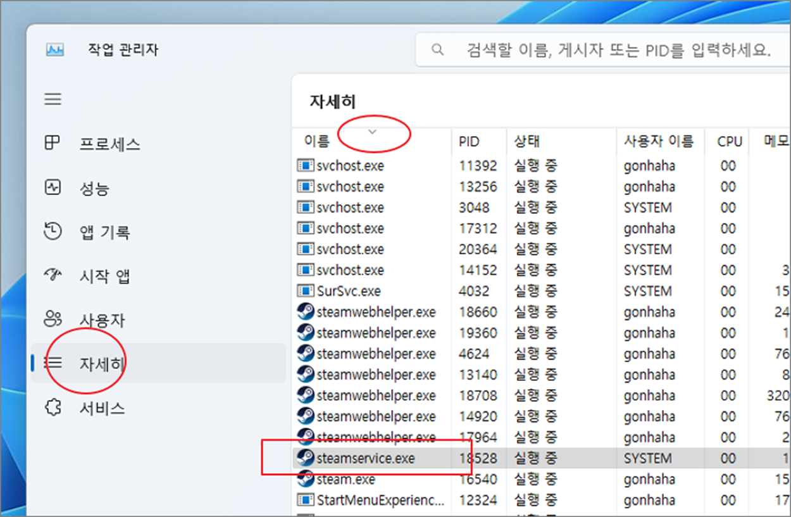The image size is (791, 517).
Task: Sort by the 상태 column header
Action: pos(561,141)
